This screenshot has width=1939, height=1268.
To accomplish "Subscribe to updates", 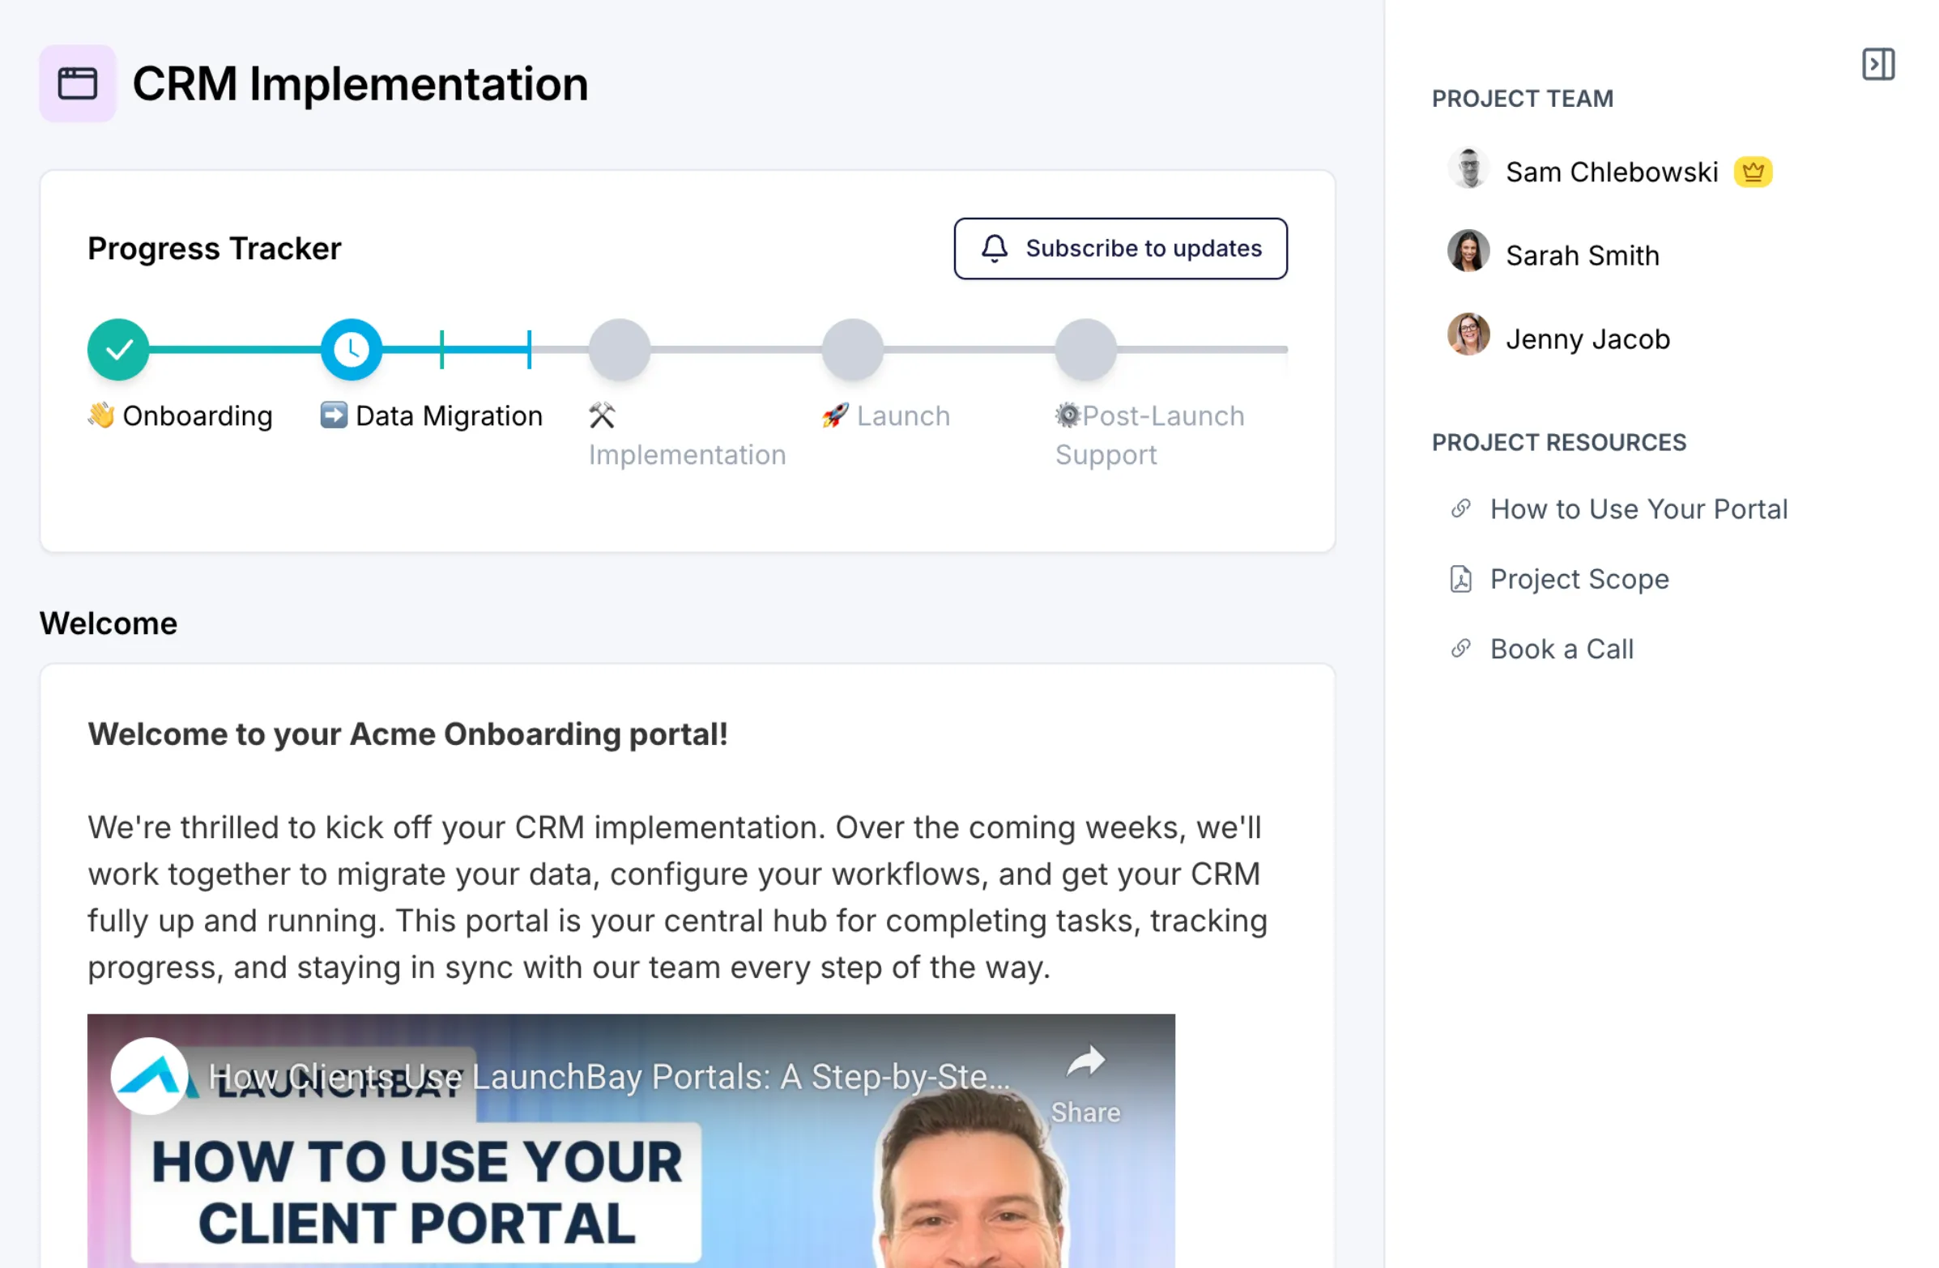I will click(1120, 249).
